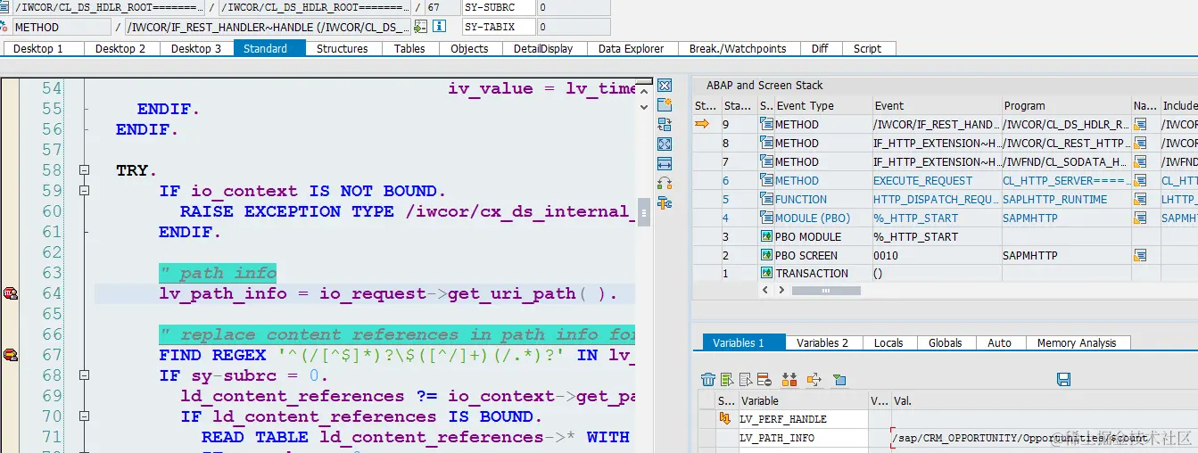This screenshot has width=1198, height=453.
Task: Click the first green table icon in Variables toolbar
Action: (728, 380)
